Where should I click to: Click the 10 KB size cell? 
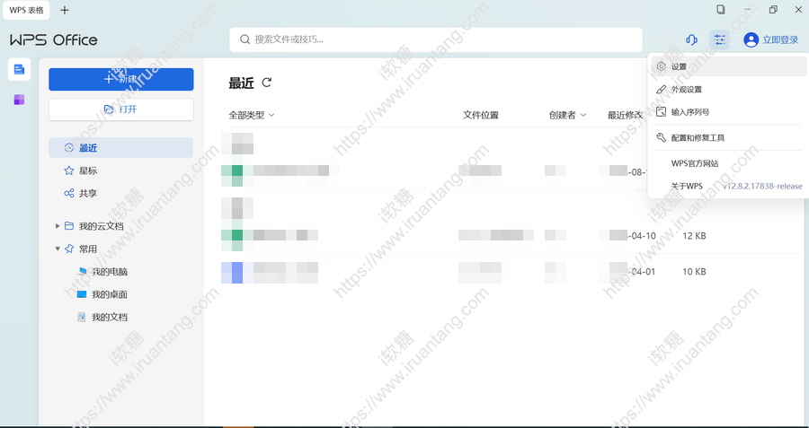click(x=694, y=272)
